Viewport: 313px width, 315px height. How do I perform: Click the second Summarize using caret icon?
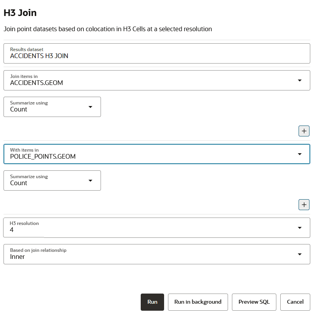click(90, 181)
